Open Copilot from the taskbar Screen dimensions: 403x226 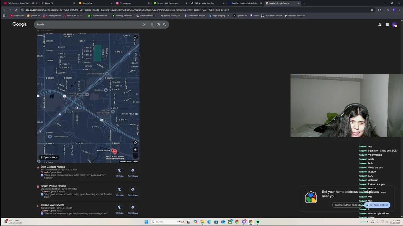(x=196, y=222)
